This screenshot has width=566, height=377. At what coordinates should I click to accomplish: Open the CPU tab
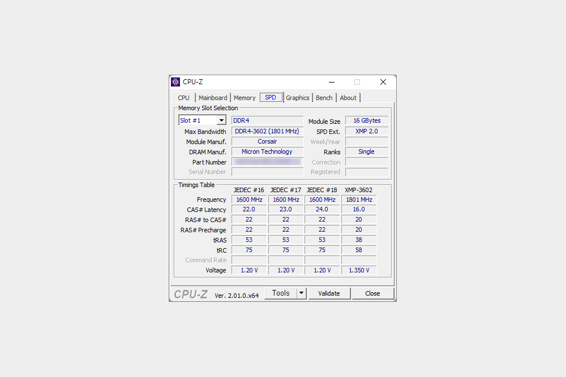coord(183,98)
